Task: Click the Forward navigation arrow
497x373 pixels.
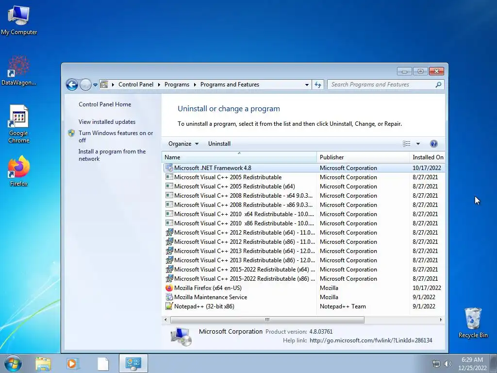Action: pos(85,85)
